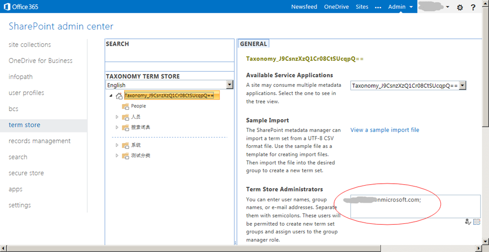This screenshot has height=252, width=489.
Task: Open settings page in sidebar
Action: (x=20, y=205)
